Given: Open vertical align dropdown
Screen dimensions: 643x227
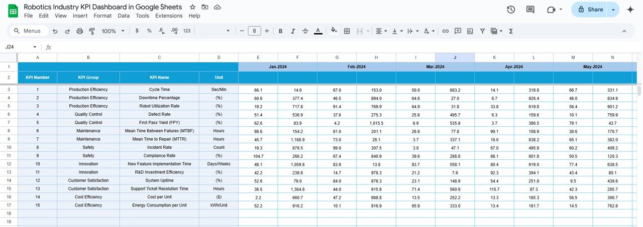Looking at the screenshot, I should coord(397,31).
